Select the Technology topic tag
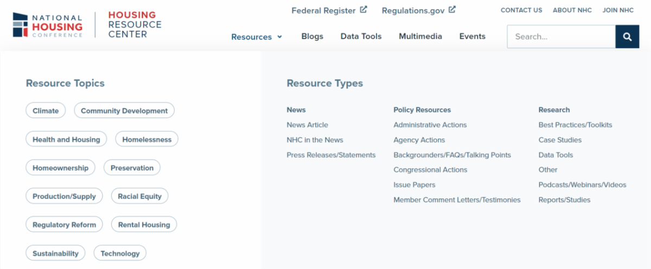This screenshot has width=651, height=269. coord(120,253)
